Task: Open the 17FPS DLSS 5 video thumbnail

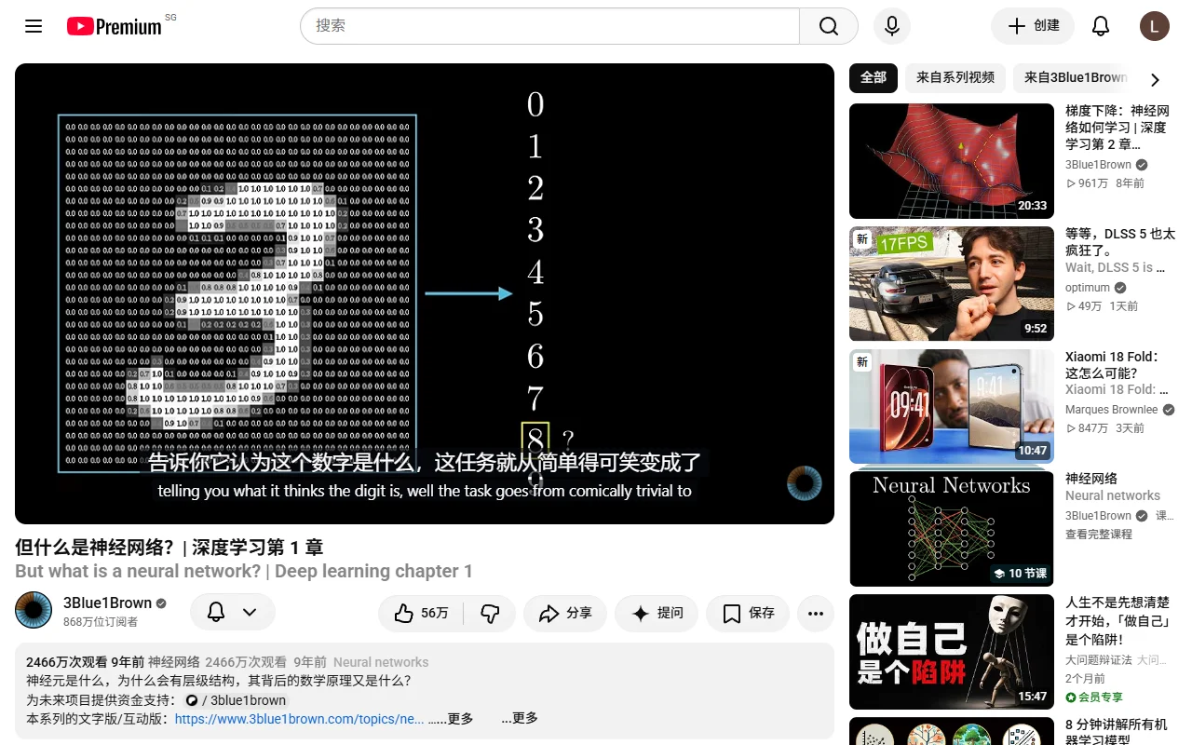Action: click(x=952, y=283)
